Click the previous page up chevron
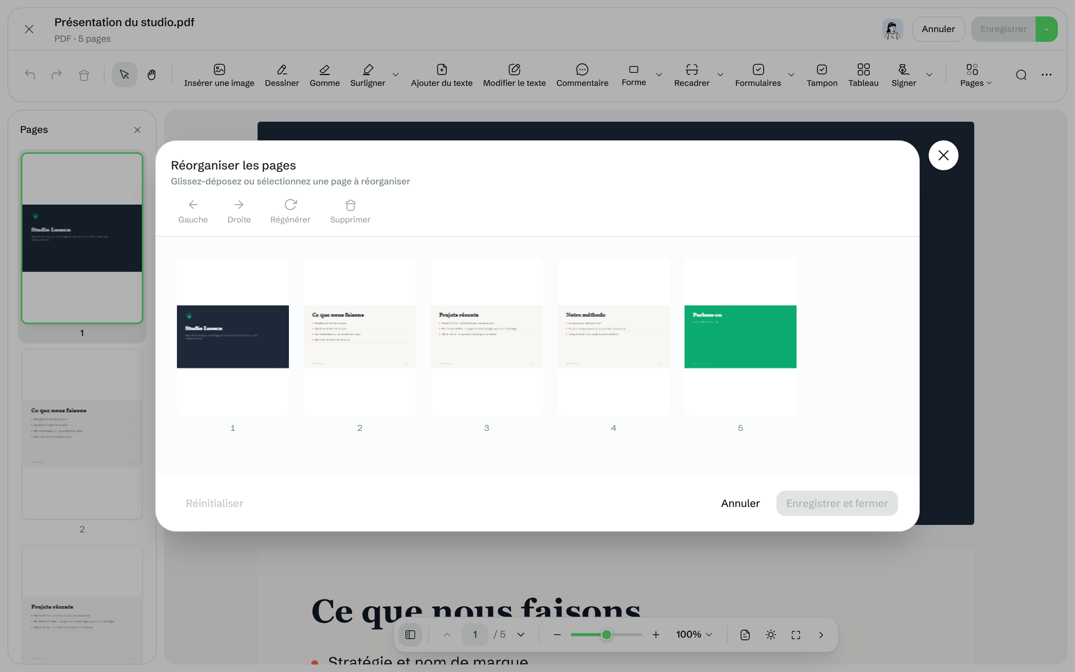Screen dimensions: 1075x672 click(x=447, y=635)
